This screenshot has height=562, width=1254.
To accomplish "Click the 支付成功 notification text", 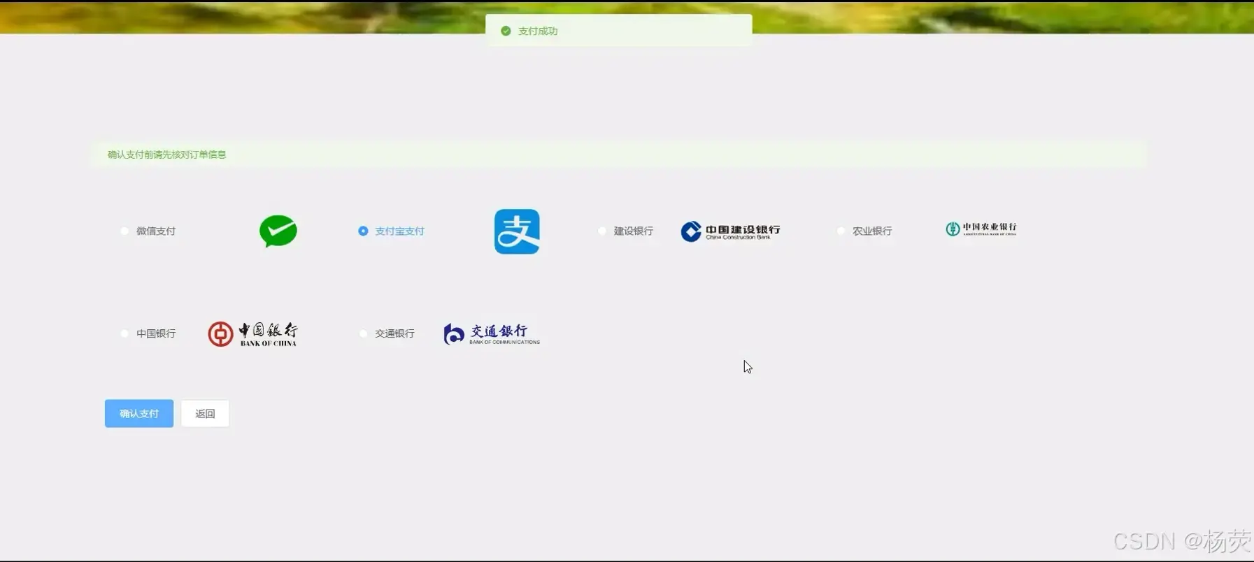I will point(538,31).
